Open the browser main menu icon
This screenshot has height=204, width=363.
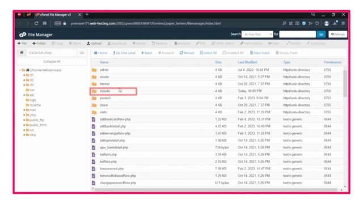tap(343, 23)
